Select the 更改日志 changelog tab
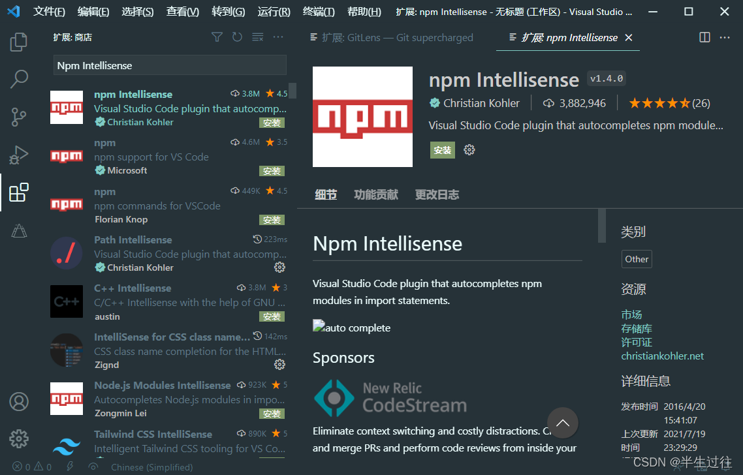The height and width of the screenshot is (475, 743). click(437, 194)
